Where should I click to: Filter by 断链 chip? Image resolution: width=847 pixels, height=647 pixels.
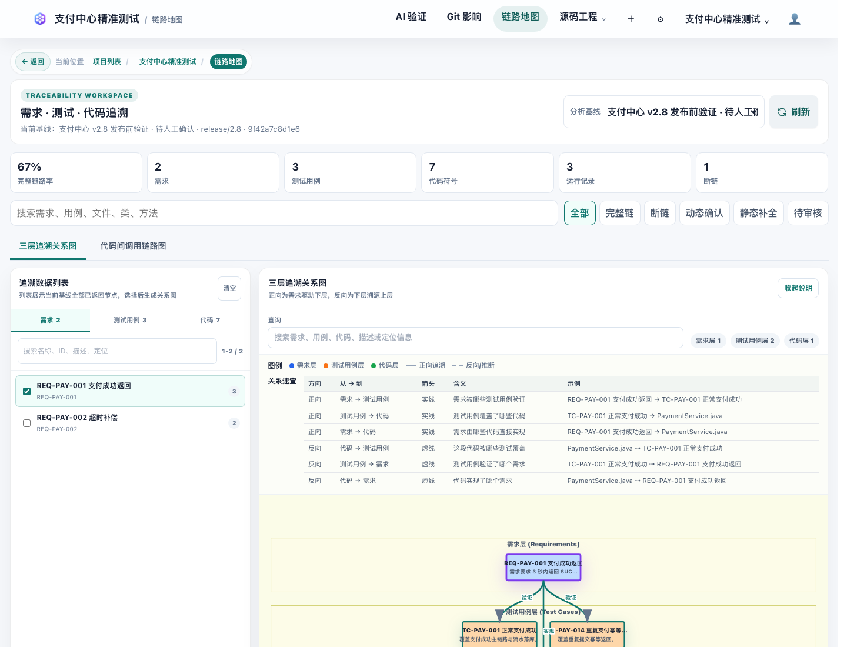coord(660,213)
